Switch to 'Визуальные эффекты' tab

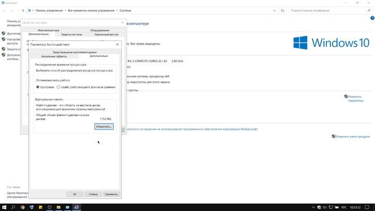[54, 56]
